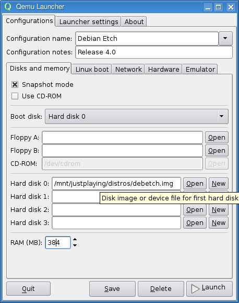Go to the Hardware tab
The image size is (239, 303).
click(164, 69)
